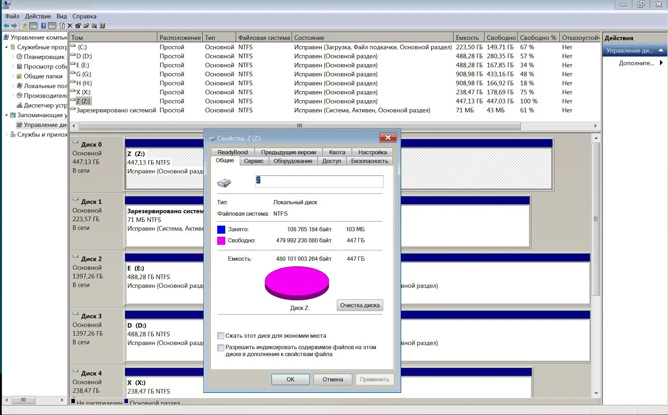Click the blue Back arrow in toolbar
Viewport: 668px width, 415px height.
(x=6, y=26)
